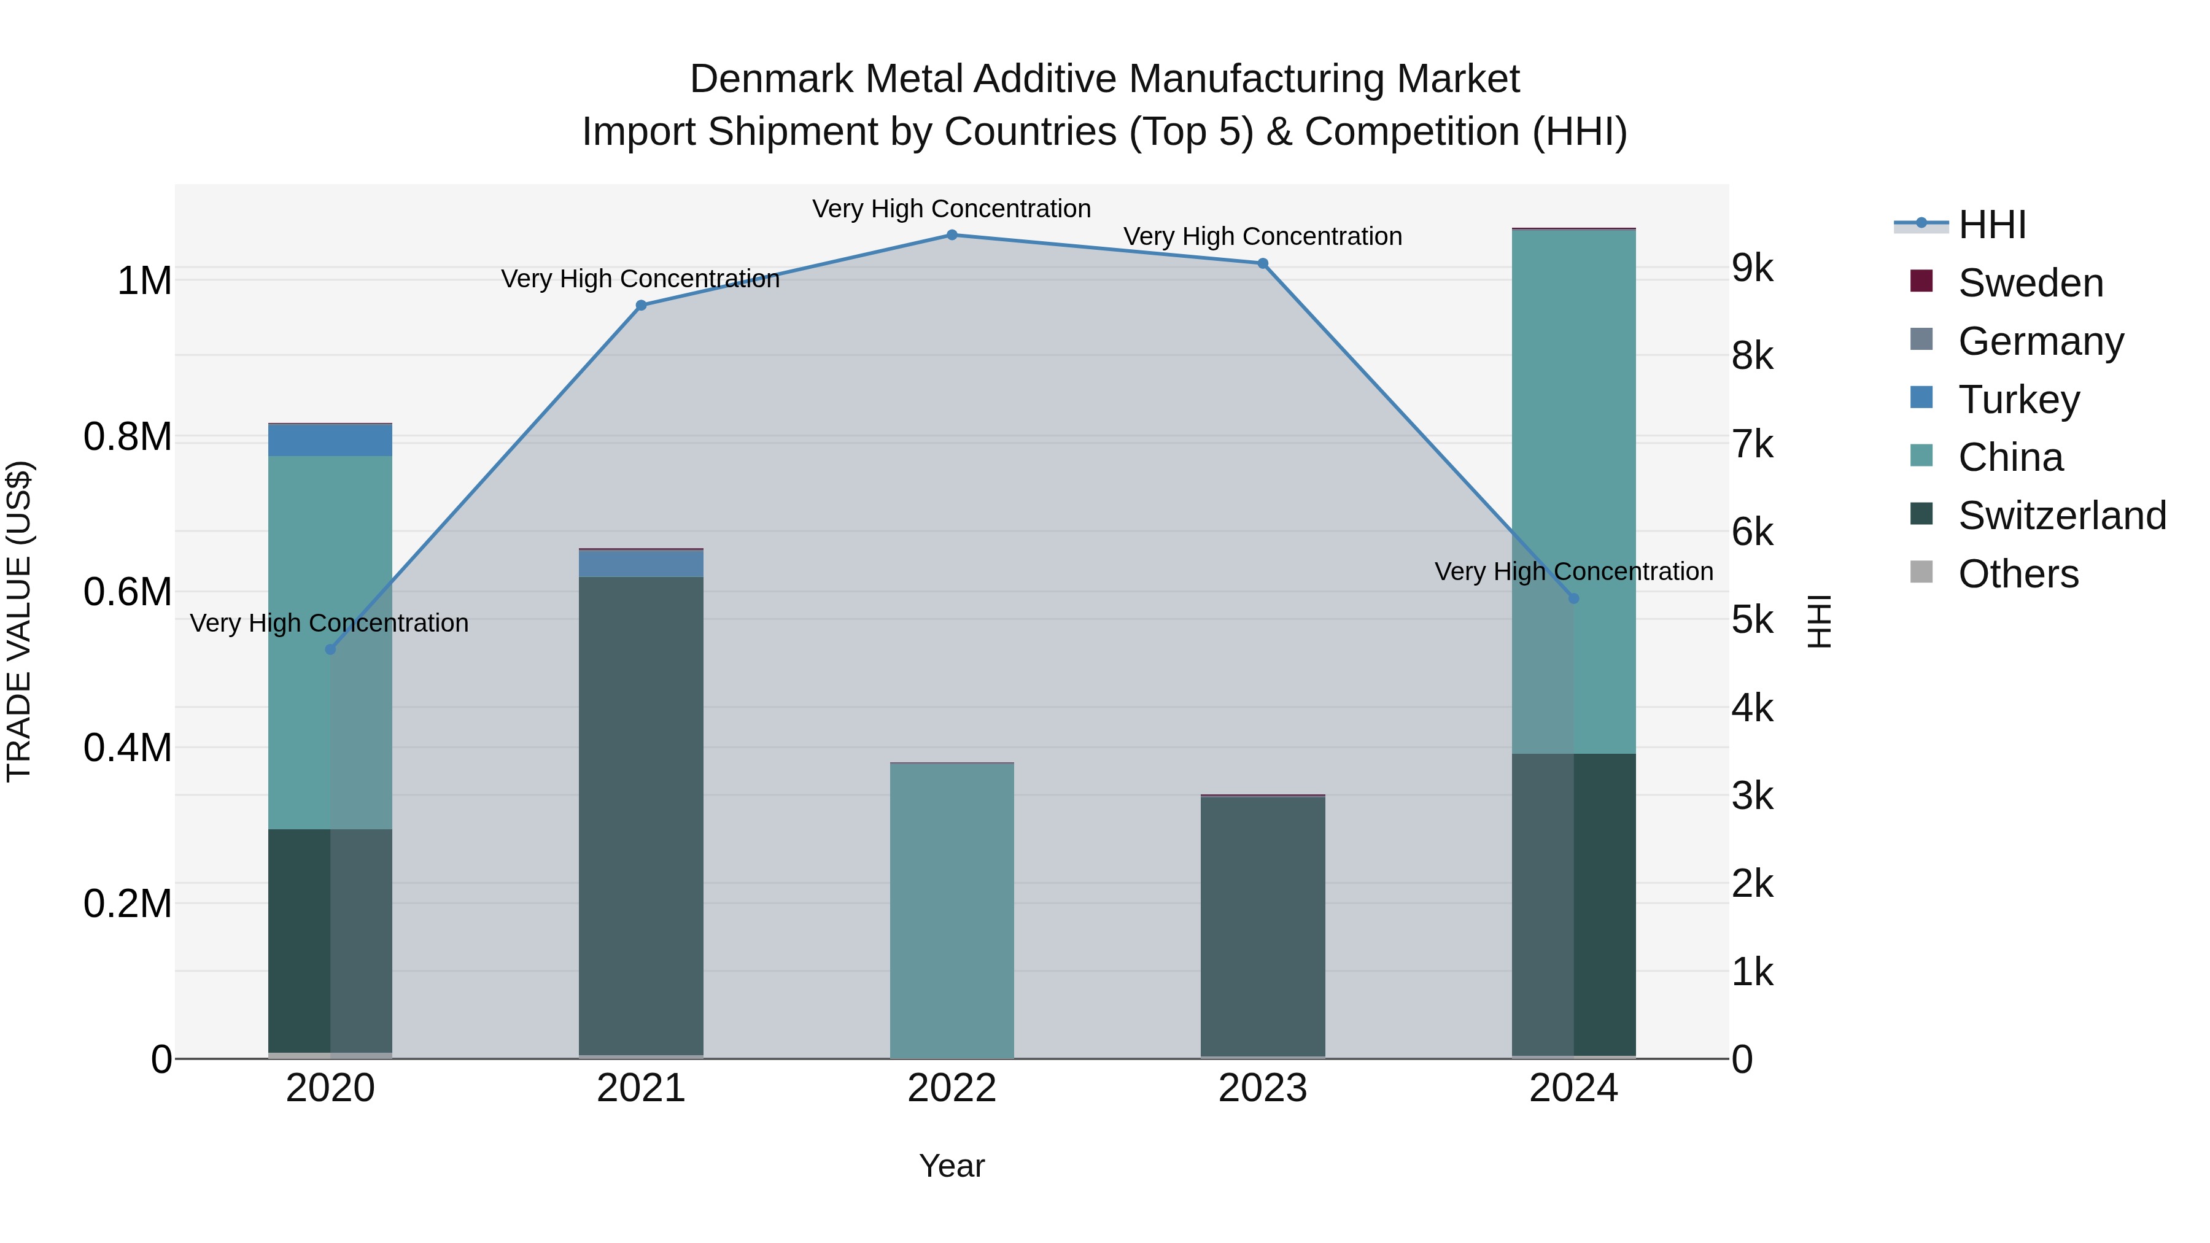Click Very High Concentration label near 2020
This screenshot has width=2210, height=1243.
point(330,623)
